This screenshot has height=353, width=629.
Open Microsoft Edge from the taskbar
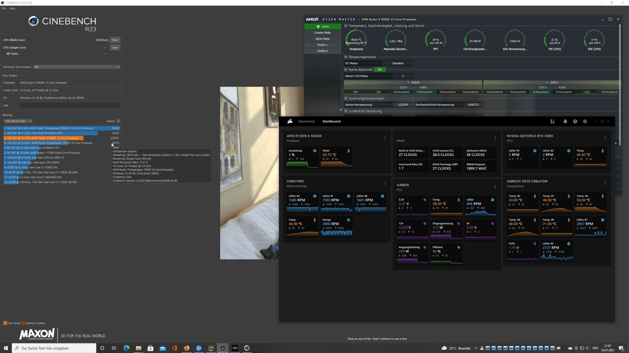(126, 348)
